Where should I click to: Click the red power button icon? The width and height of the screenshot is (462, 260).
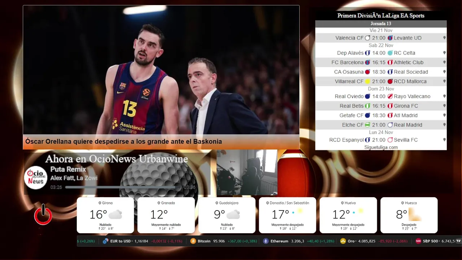pyautogui.click(x=43, y=215)
